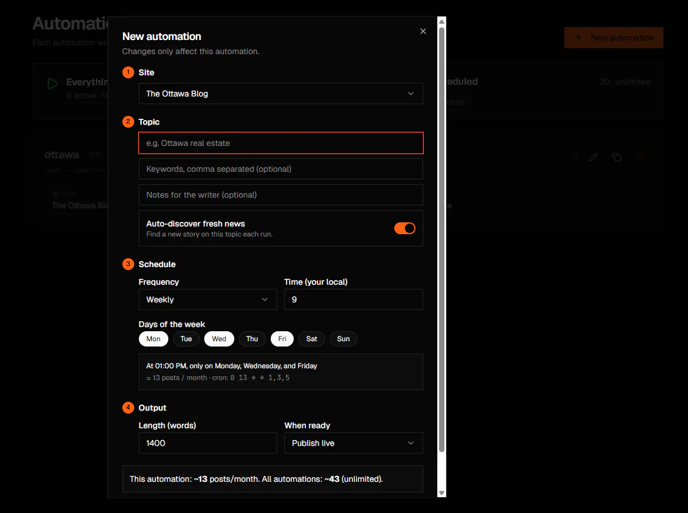This screenshot has height=513, width=688.
Task: Select Sun in days of the week
Action: point(343,338)
